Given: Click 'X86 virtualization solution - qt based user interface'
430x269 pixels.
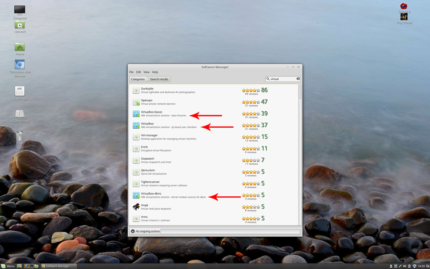Looking at the screenshot, I should point(169,127).
